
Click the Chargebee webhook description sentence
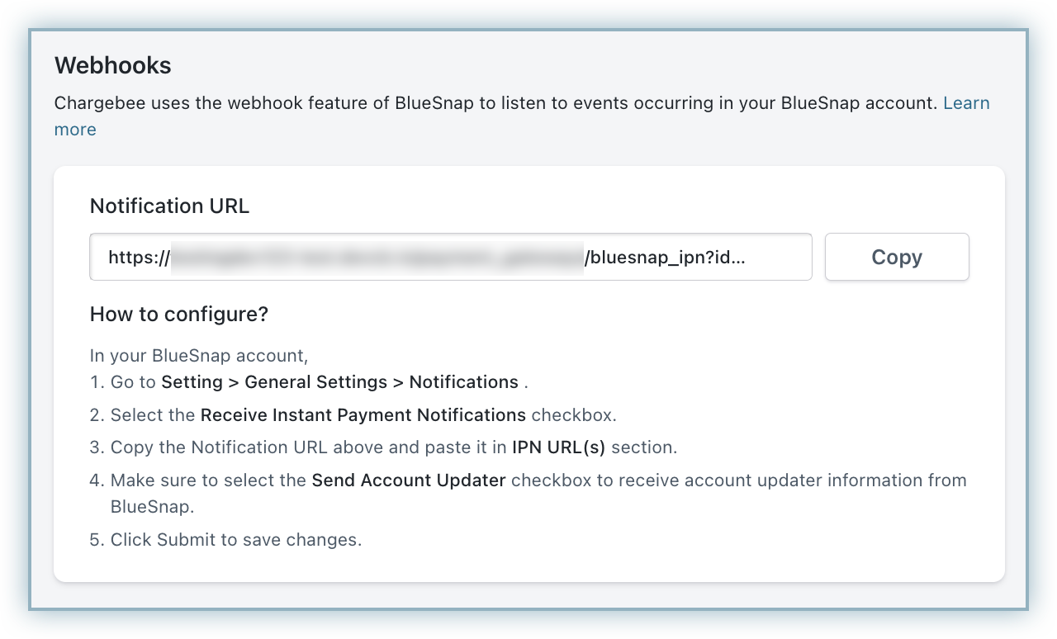(x=495, y=103)
